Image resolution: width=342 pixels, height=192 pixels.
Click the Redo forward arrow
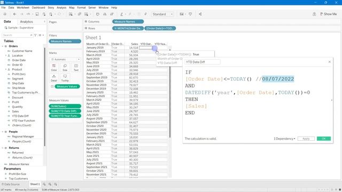point(21,14)
